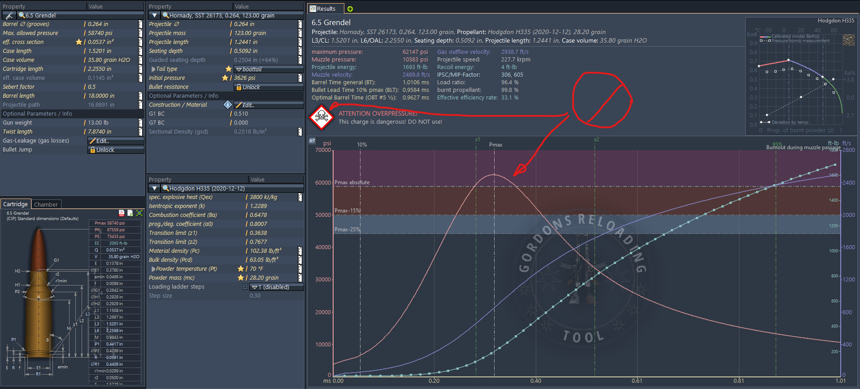Image resolution: width=860 pixels, height=389 pixels.
Task: Click Edit.. for Construction / Material
Action: click(x=269, y=105)
